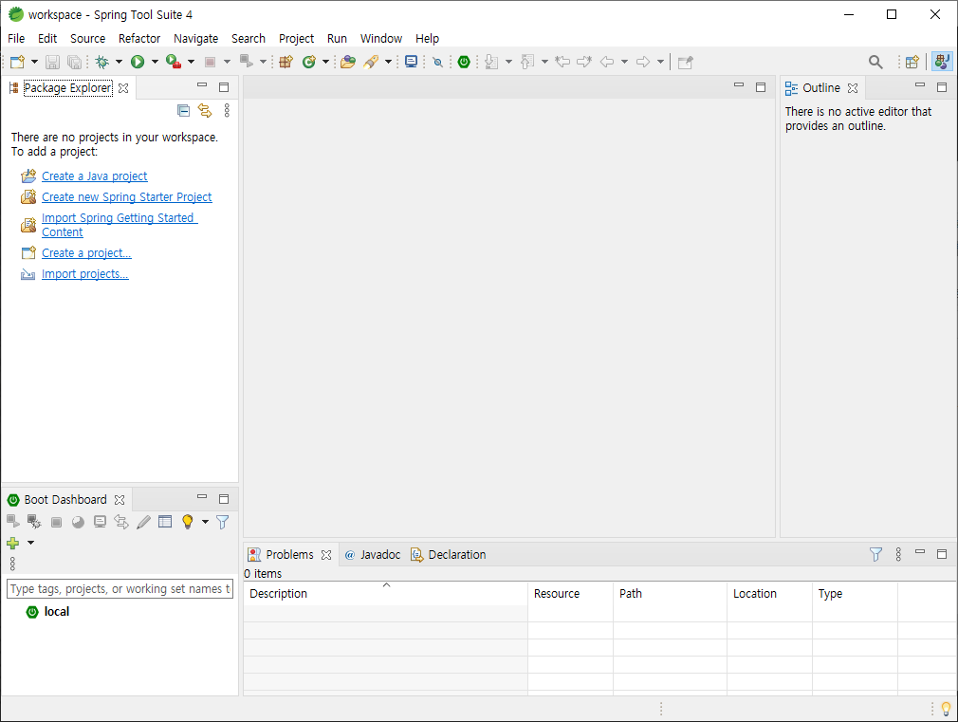
Task: Click the Last Edit Location icon
Action: (x=562, y=62)
